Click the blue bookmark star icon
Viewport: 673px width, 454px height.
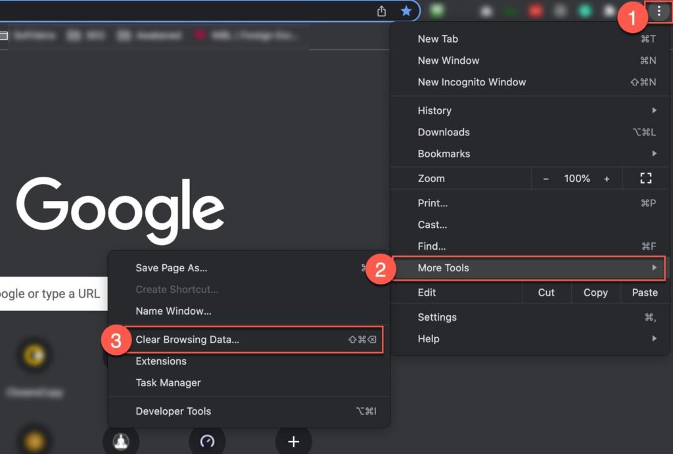406,11
